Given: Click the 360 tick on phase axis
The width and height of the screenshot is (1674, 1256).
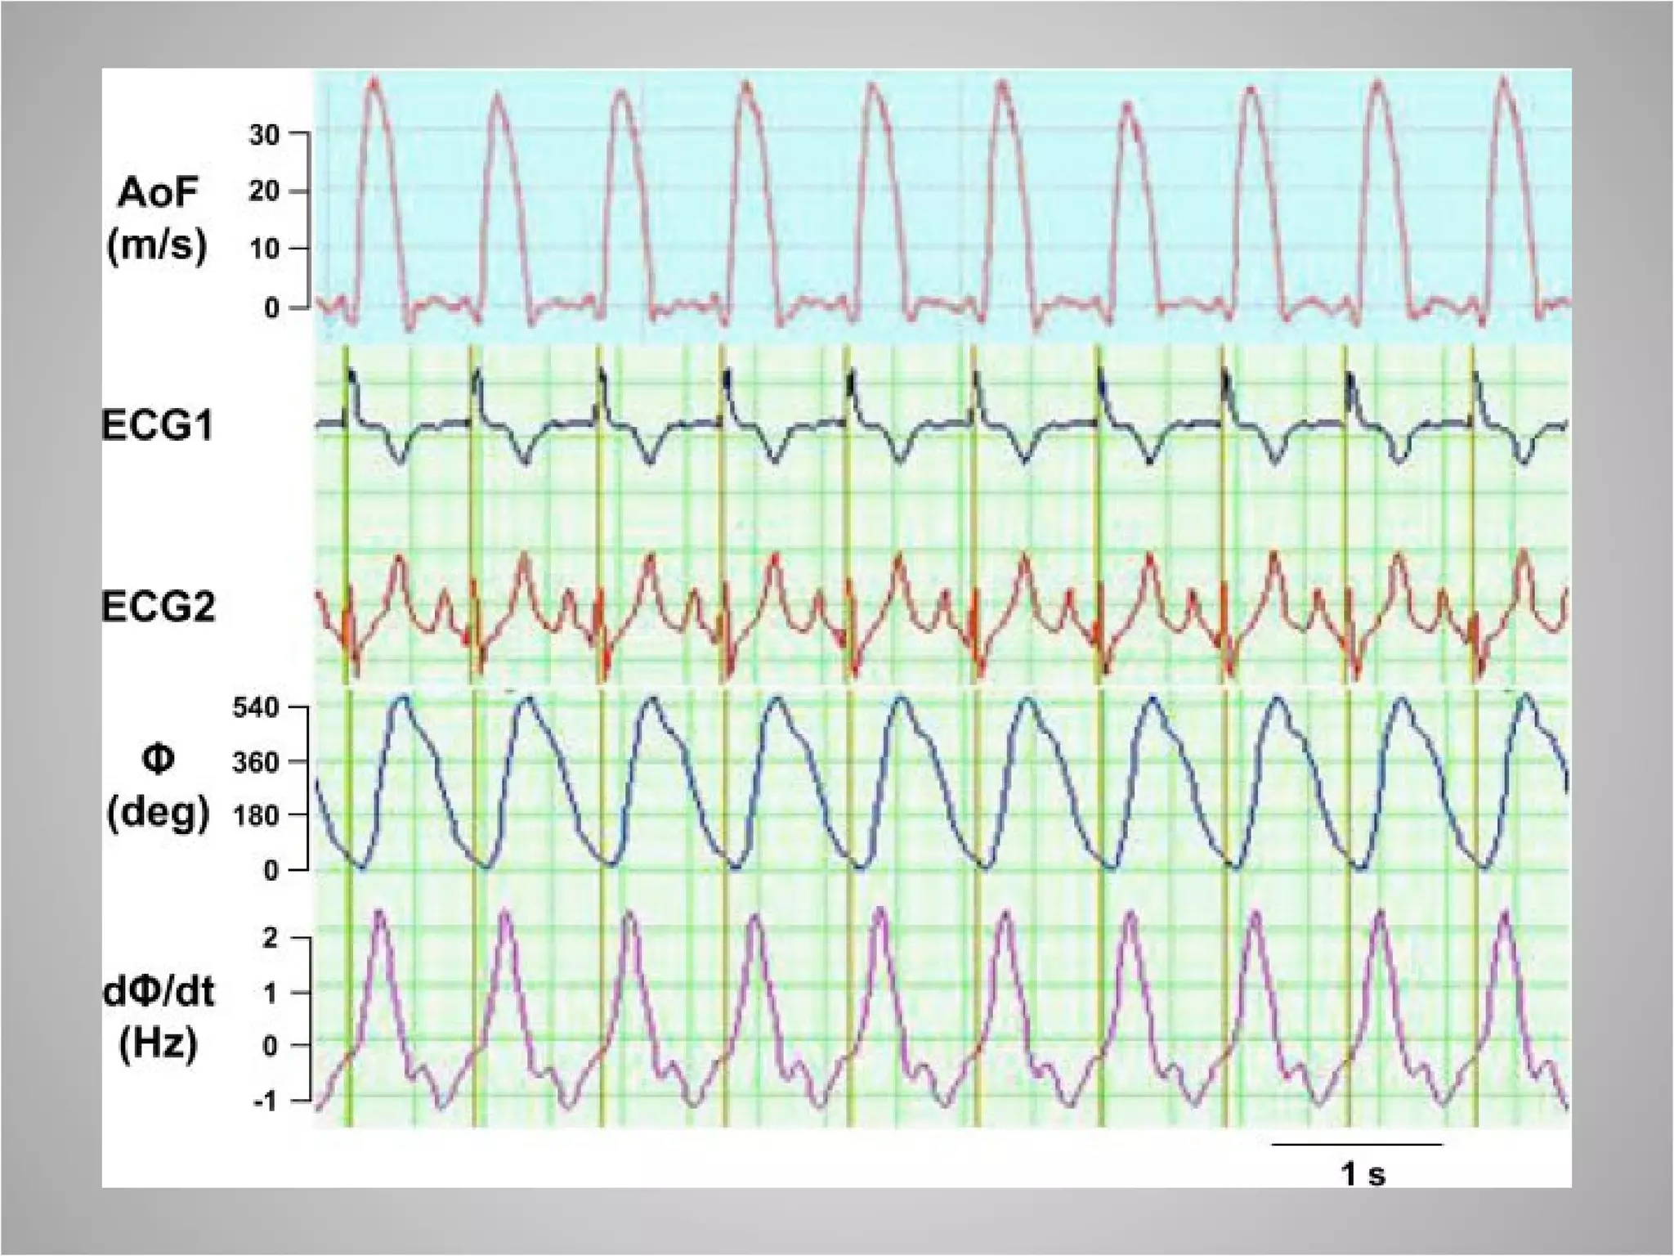Looking at the screenshot, I should pyautogui.click(x=256, y=763).
